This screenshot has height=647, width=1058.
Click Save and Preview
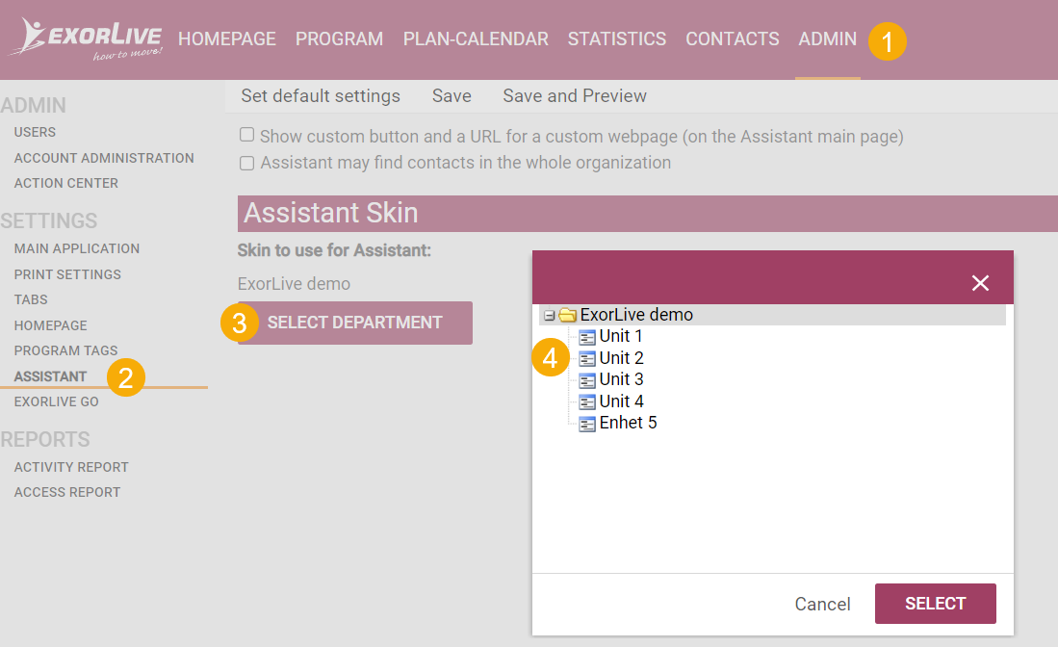point(575,96)
